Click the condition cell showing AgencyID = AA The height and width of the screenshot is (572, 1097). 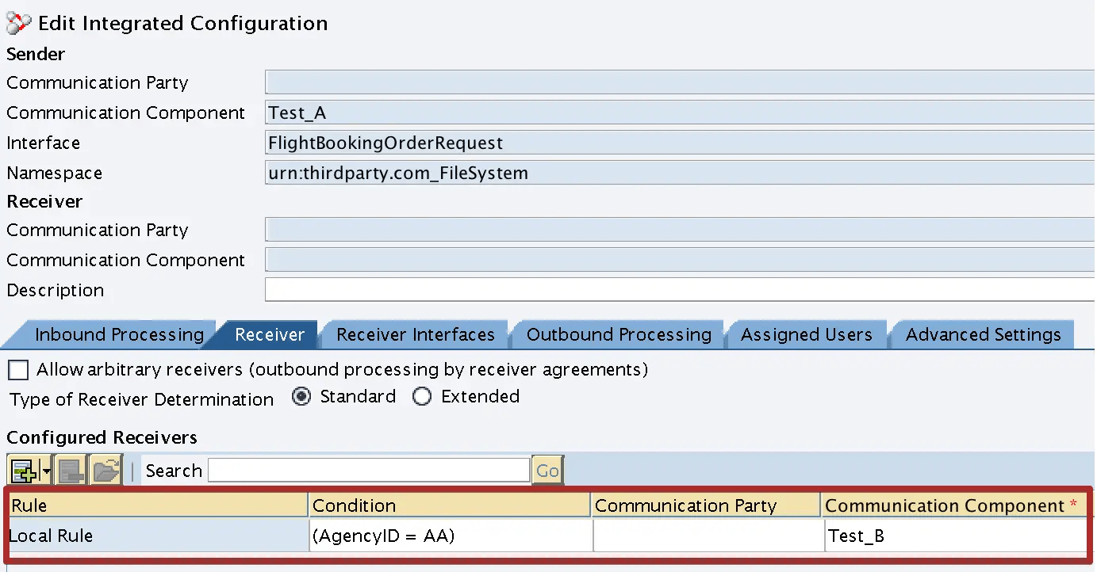[x=448, y=536]
